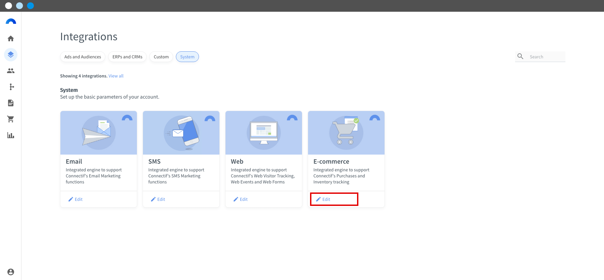Click Edit text on the Web card
The image size is (604, 280).
(244, 199)
